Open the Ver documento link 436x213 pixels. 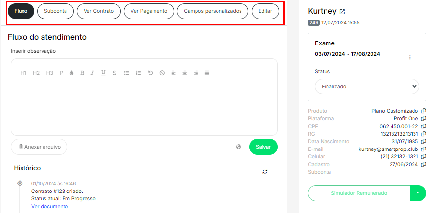point(49,206)
